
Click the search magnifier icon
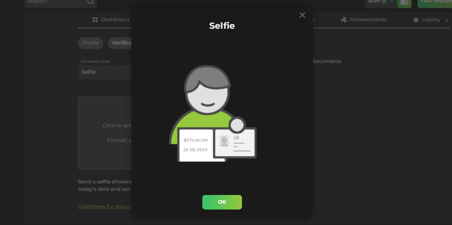(x=90, y=2)
